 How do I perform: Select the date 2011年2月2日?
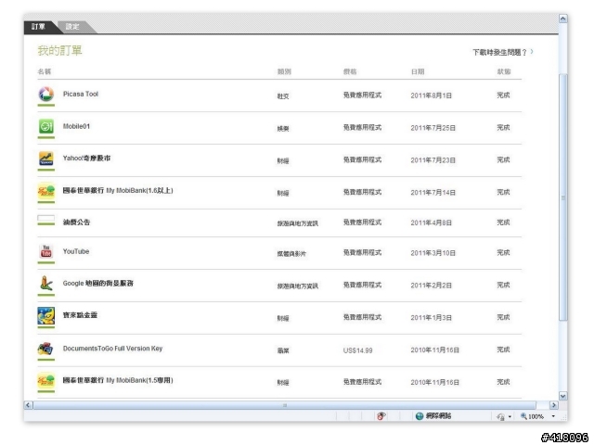point(431,286)
